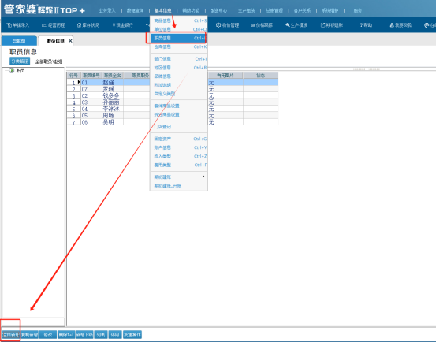
Task: Select the row for employee 罗瑶
Action: [172, 89]
